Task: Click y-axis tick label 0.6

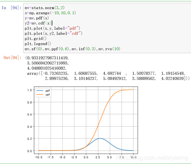Action: (30, 114)
